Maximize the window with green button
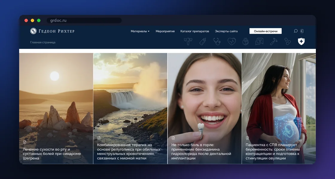The height and width of the screenshot is (179, 335). pyautogui.click(x=39, y=21)
